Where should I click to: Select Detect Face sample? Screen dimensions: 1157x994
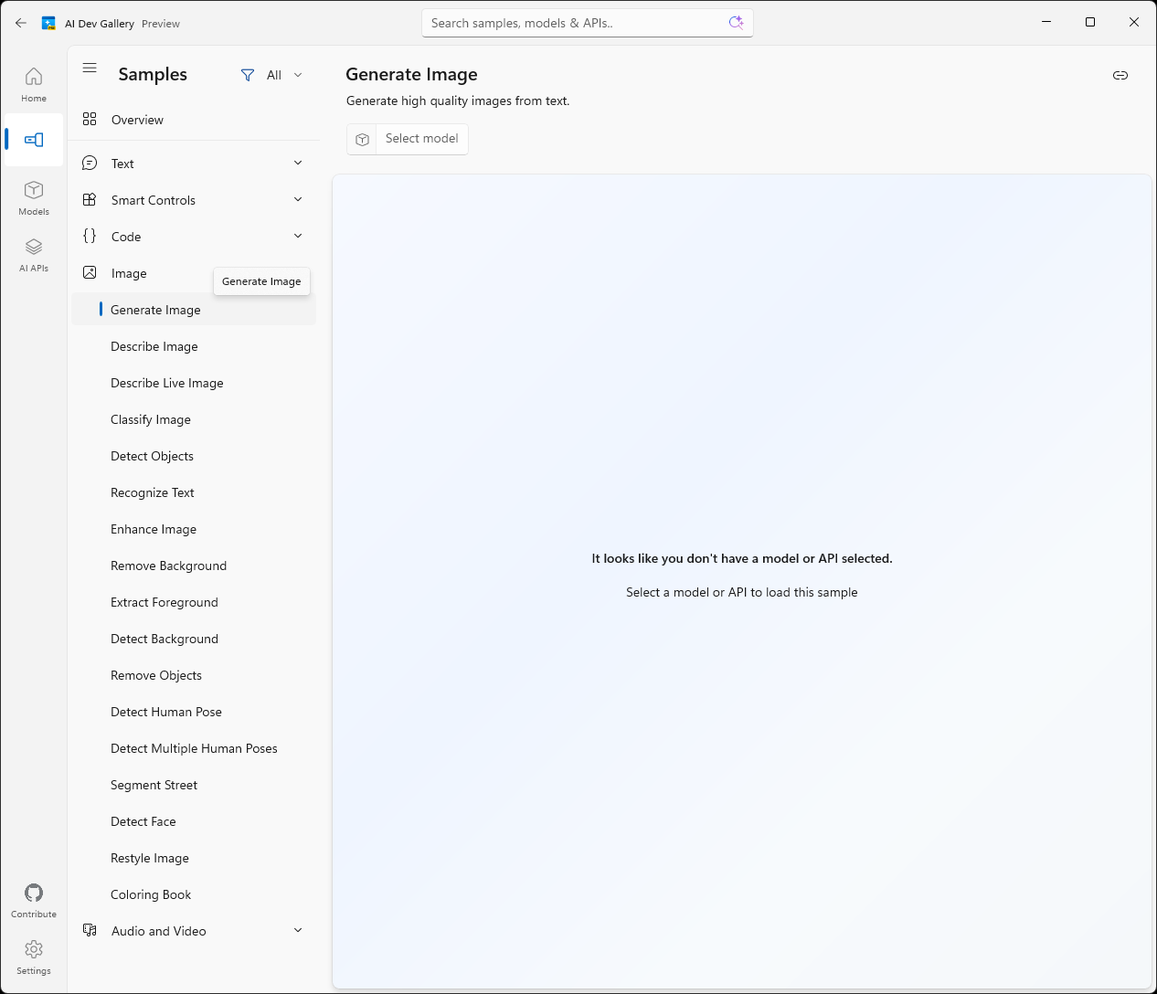pos(194,821)
